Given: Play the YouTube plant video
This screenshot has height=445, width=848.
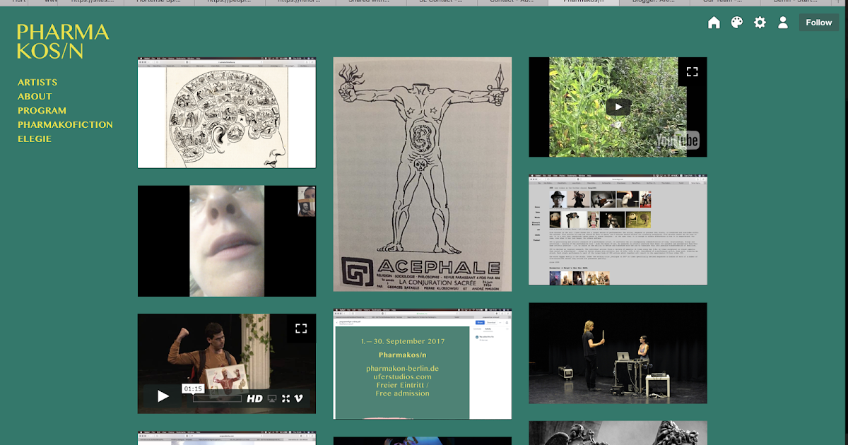Looking at the screenshot, I should [x=618, y=107].
